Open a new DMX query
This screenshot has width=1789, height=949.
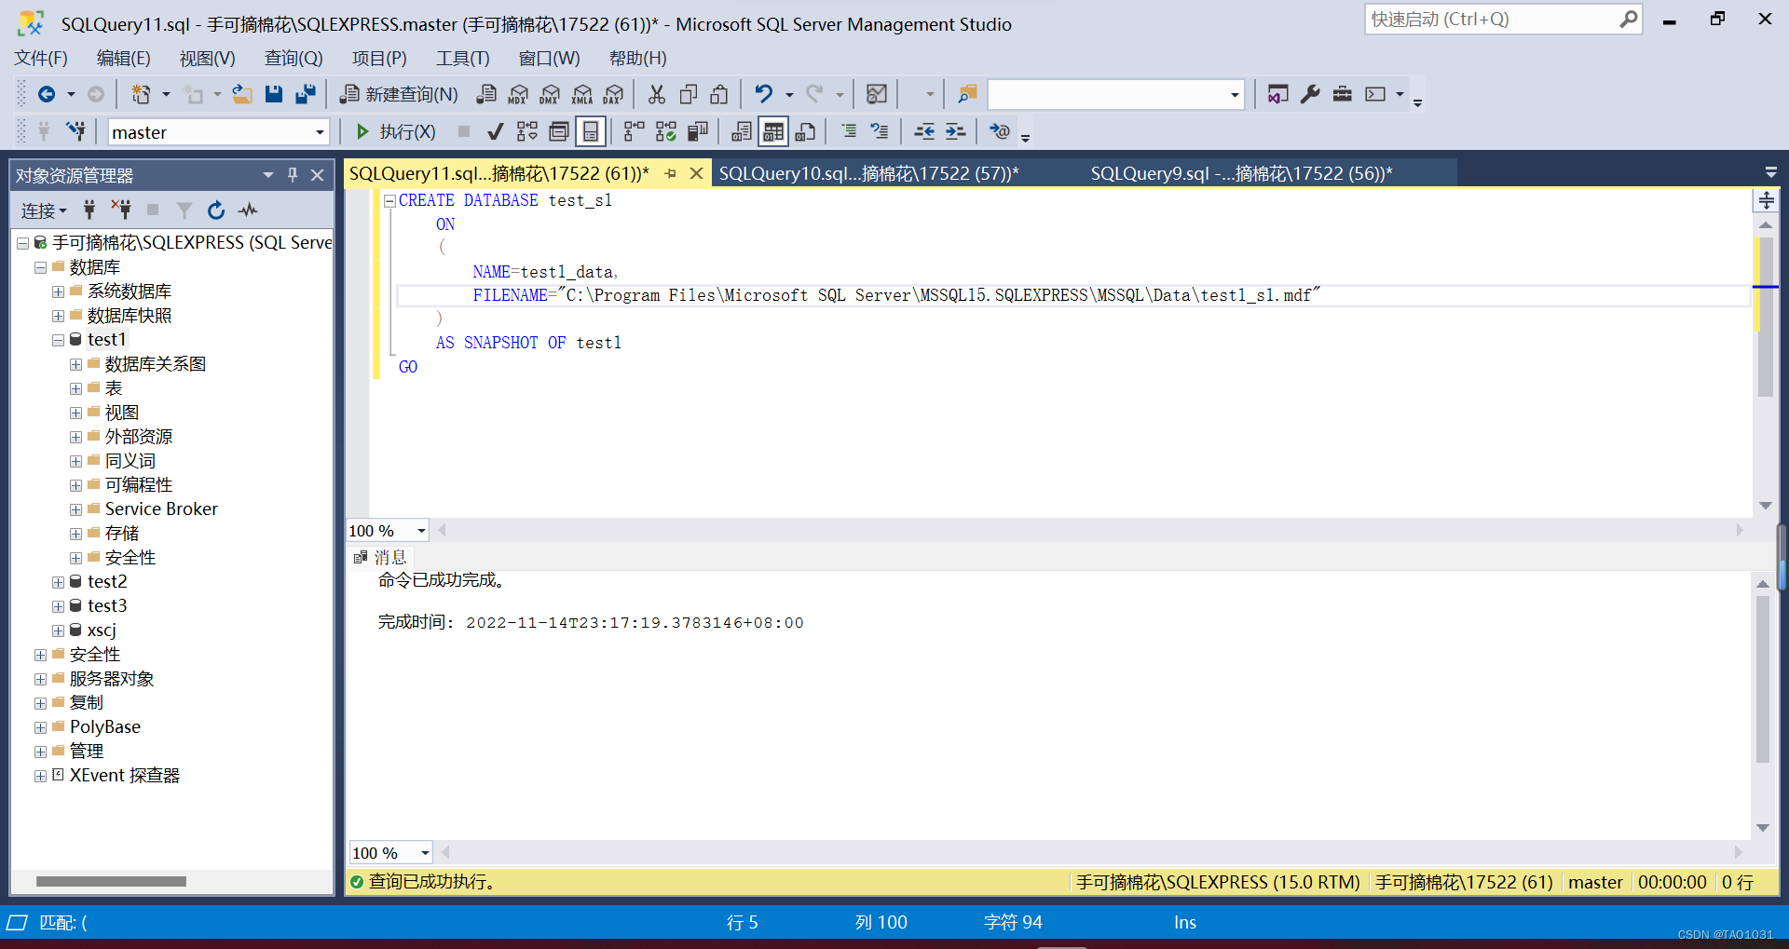click(550, 94)
